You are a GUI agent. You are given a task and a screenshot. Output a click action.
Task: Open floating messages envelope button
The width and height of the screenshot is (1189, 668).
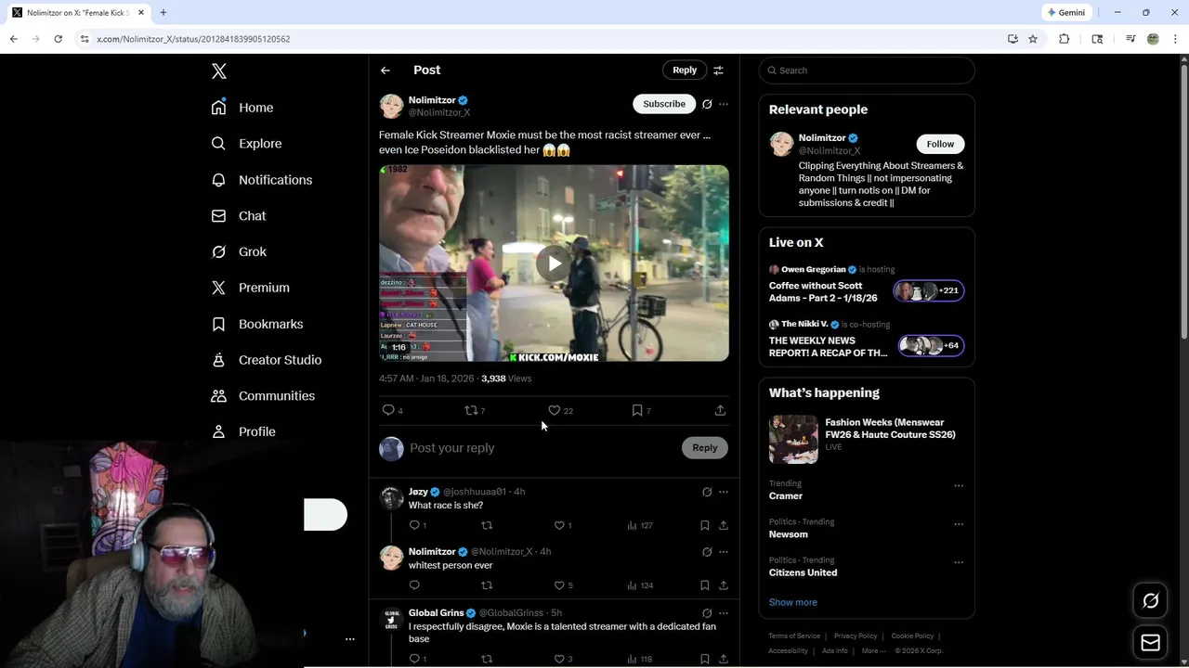[x=1150, y=642]
